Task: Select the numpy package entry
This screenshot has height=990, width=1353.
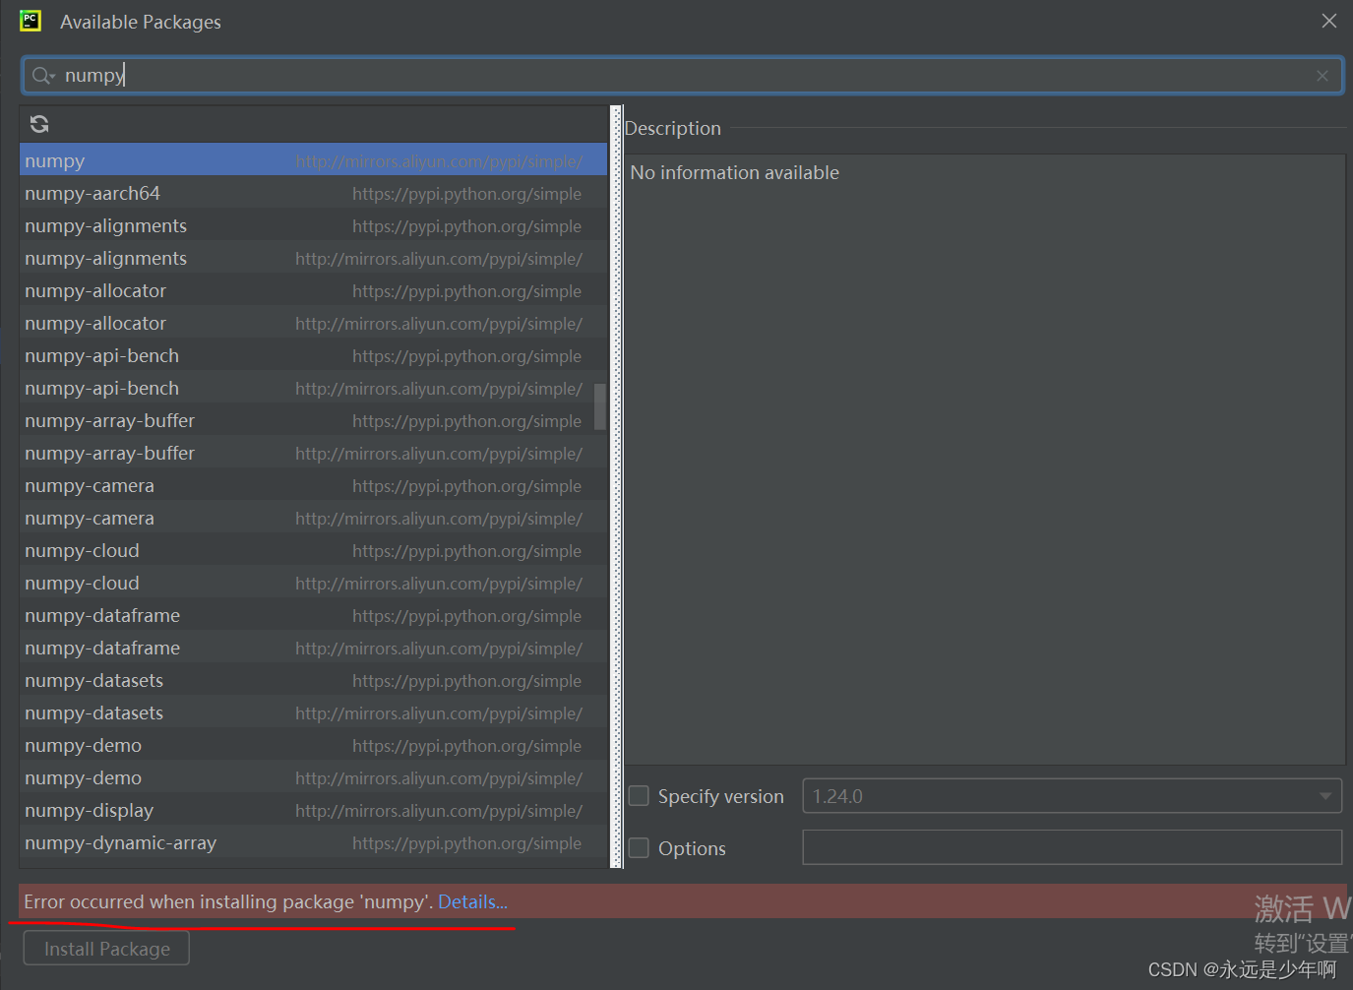Action: tap(197, 159)
